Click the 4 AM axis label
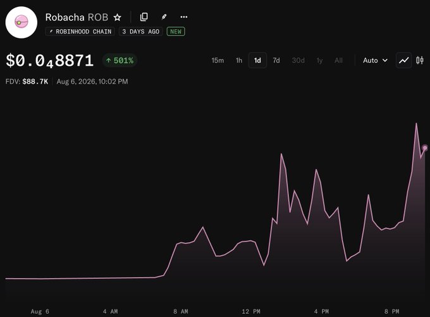This screenshot has height=317, width=430. click(110, 311)
